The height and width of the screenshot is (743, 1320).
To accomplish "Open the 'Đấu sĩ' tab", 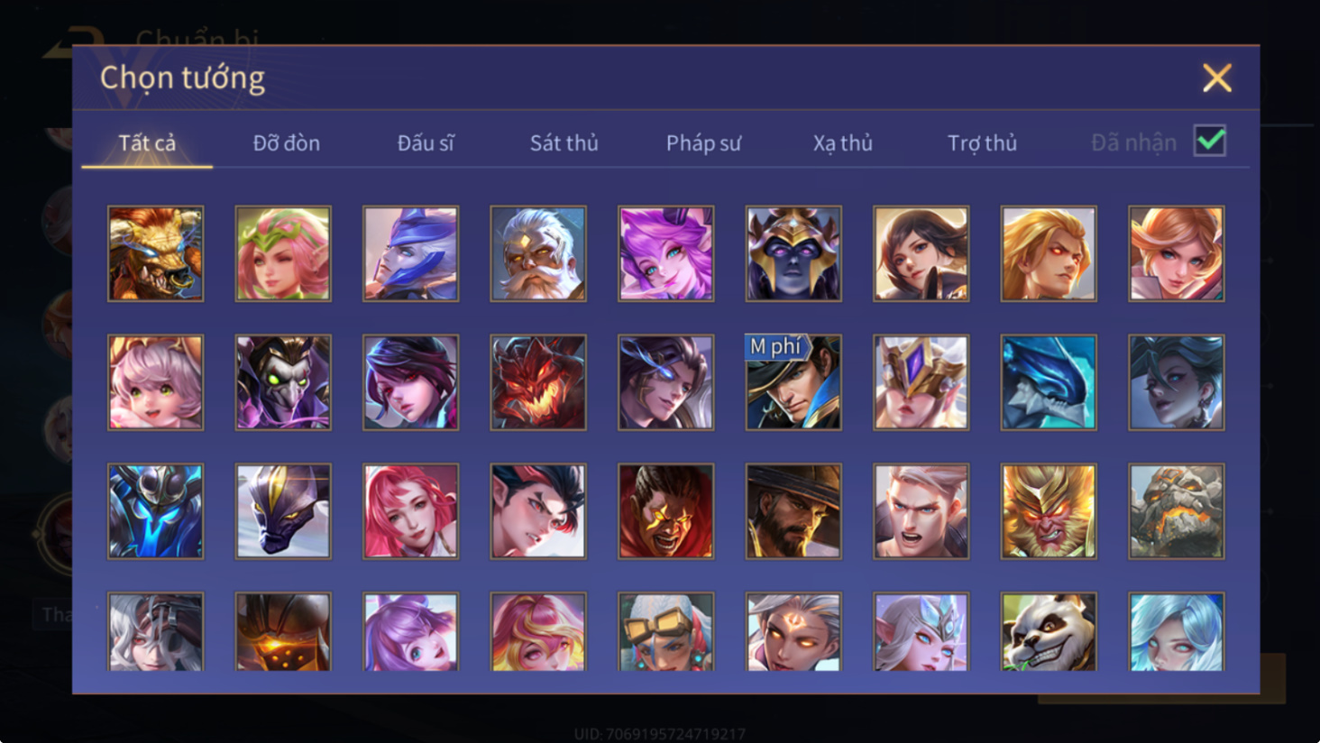I will click(426, 142).
